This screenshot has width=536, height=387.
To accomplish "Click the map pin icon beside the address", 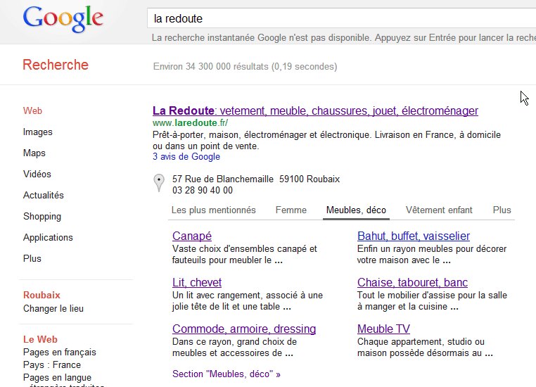I will point(159,183).
